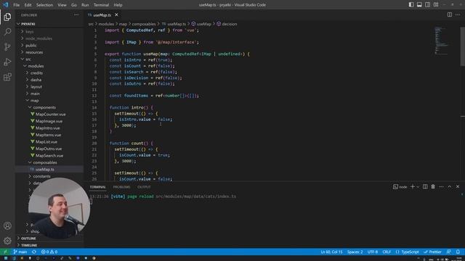Viewport: 465px width, 261px height.
Task: Split the editor to the right
Action: click(x=450, y=14)
